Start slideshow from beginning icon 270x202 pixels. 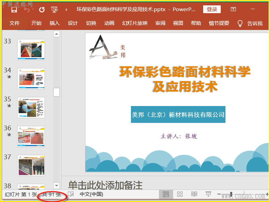click(x=54, y=10)
